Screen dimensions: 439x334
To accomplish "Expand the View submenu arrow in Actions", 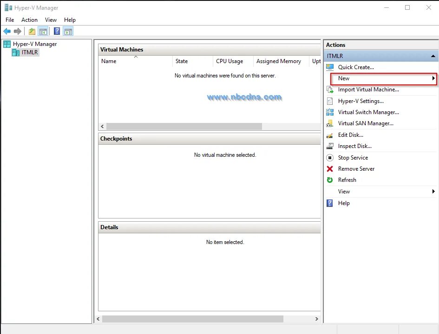I will [433, 192].
